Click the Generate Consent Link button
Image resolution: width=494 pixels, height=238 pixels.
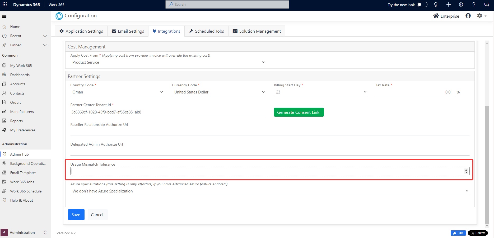pyautogui.click(x=299, y=112)
